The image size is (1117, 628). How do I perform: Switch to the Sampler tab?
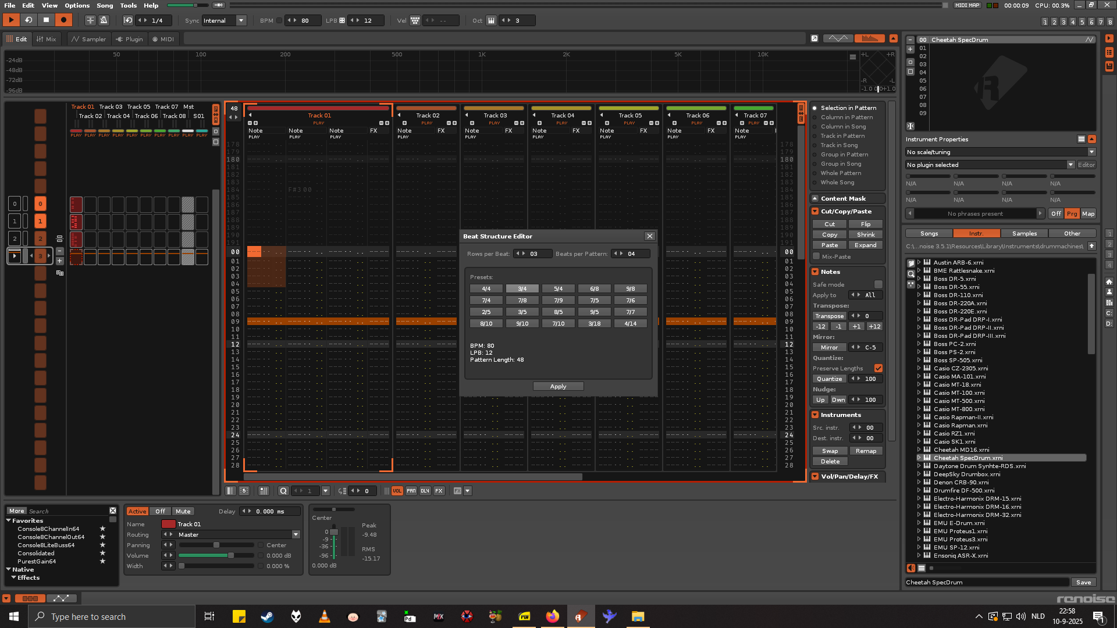[x=89, y=39]
